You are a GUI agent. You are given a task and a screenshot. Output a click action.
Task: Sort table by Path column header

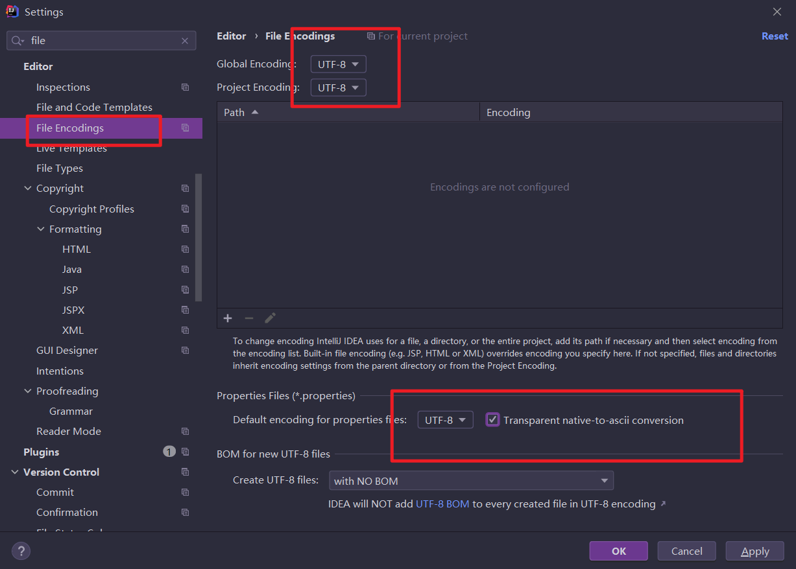(x=348, y=112)
